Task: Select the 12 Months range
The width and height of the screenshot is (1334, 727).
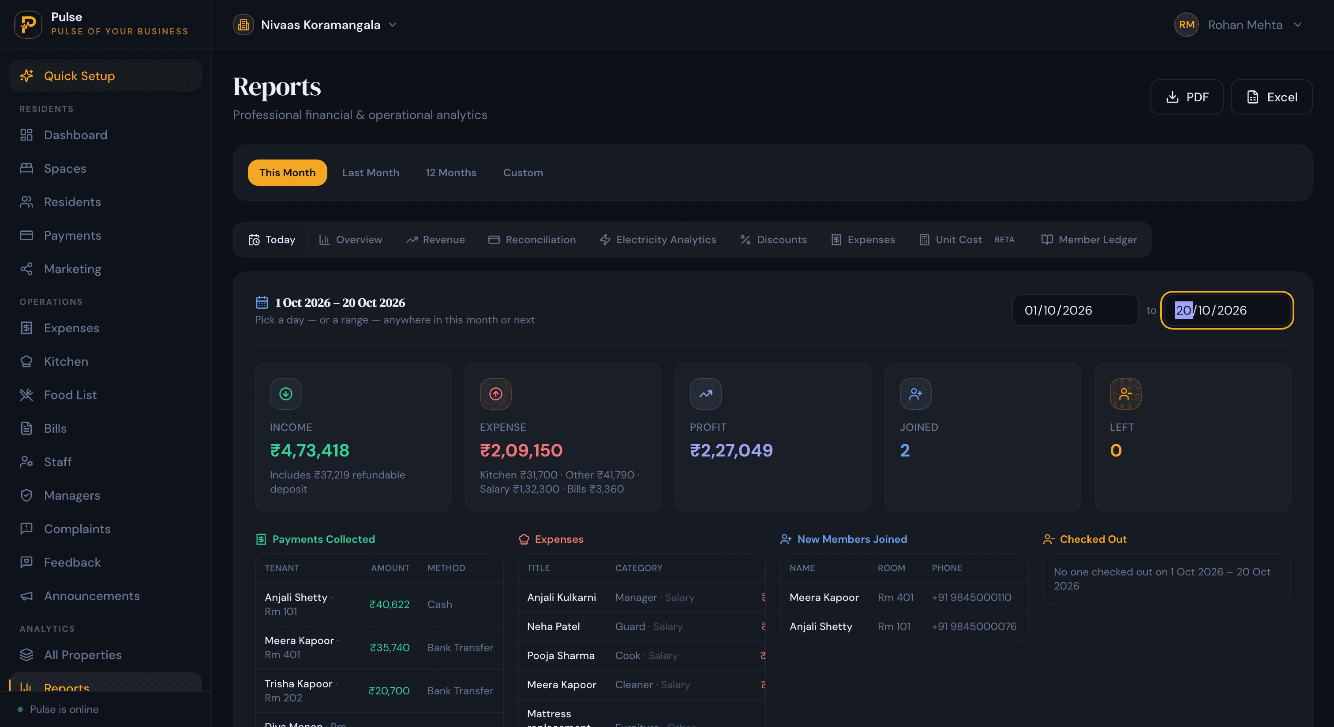Action: pyautogui.click(x=451, y=173)
